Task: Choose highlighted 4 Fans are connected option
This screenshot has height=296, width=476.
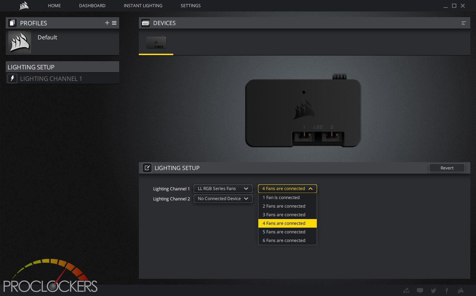Action: click(287, 223)
